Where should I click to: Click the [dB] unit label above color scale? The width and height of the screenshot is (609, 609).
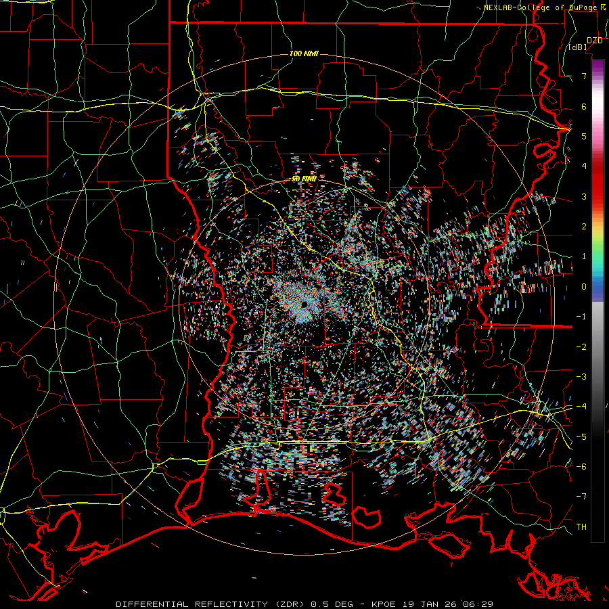coord(578,47)
